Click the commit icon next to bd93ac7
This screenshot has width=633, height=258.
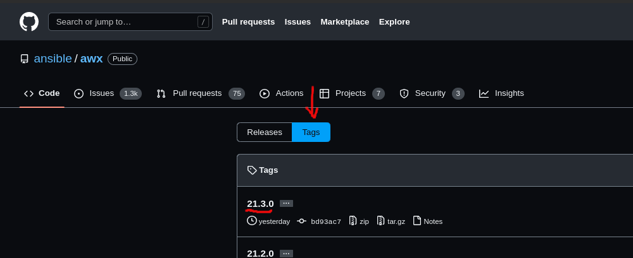pos(302,221)
